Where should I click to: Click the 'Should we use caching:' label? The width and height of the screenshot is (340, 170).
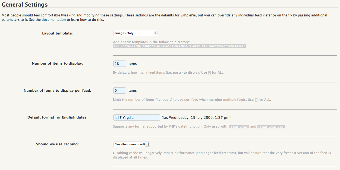(57, 144)
